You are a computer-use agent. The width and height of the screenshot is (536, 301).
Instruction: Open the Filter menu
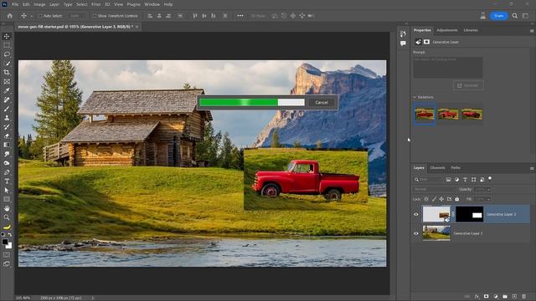(x=95, y=4)
